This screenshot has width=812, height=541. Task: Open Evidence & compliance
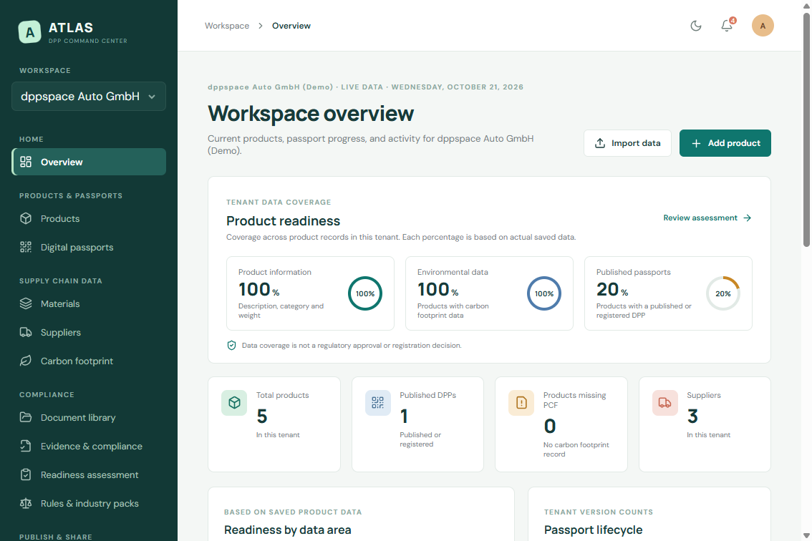click(89, 447)
